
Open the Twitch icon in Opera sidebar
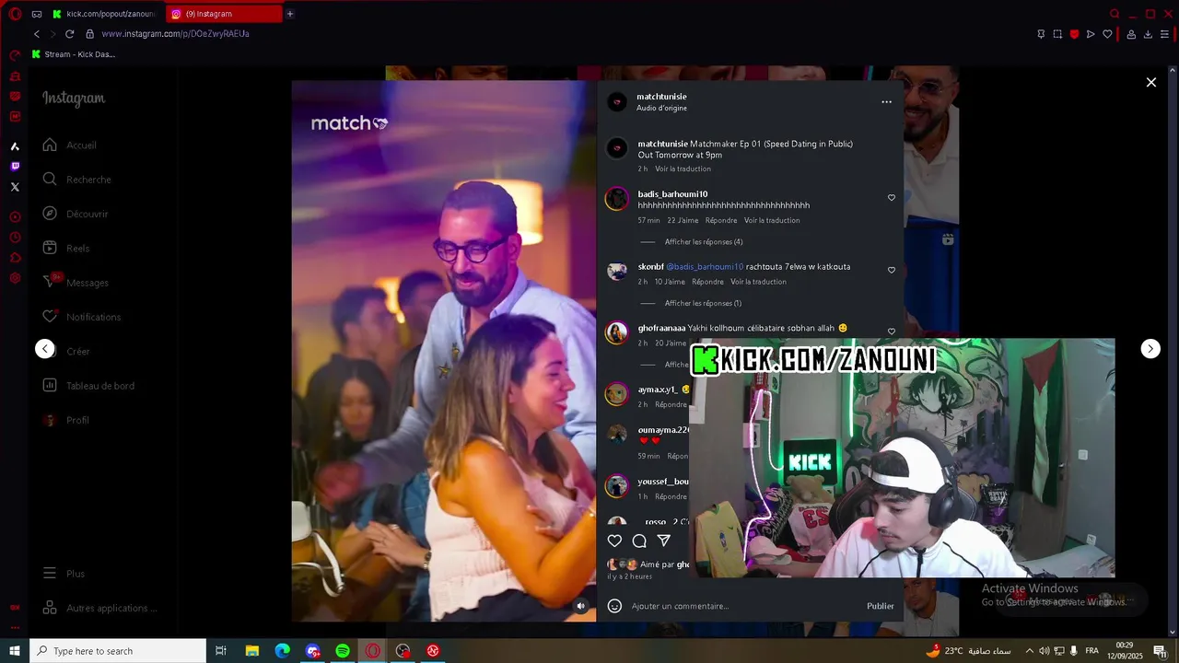coord(15,167)
